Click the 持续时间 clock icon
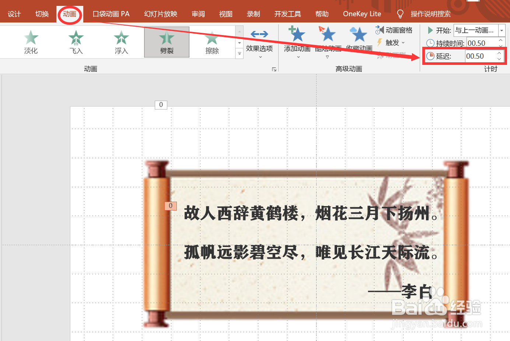This screenshot has width=510, height=341. pyautogui.click(x=430, y=43)
